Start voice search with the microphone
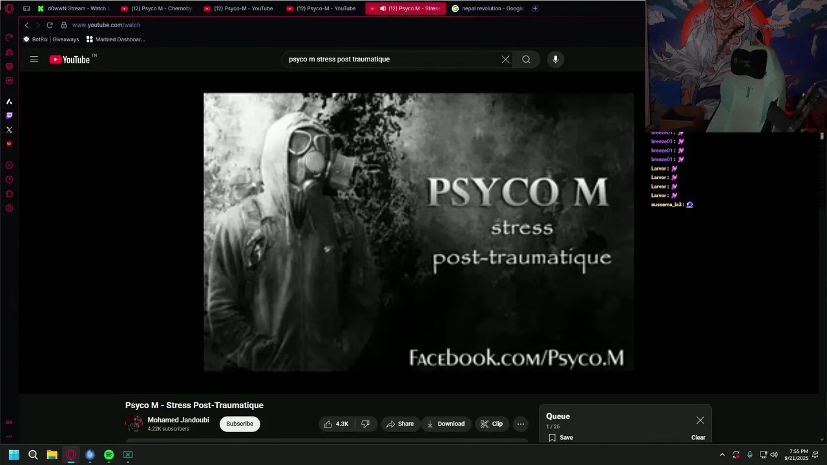This screenshot has width=827, height=465. [555, 59]
